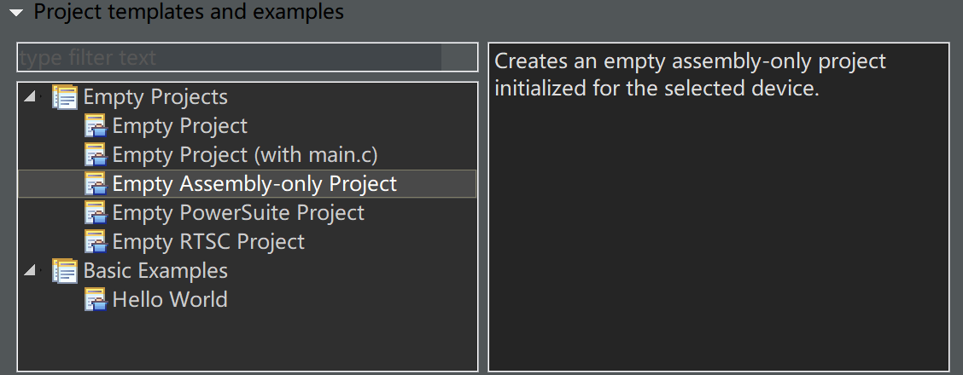Click the Empty Assembly-only Project icon

click(95, 184)
